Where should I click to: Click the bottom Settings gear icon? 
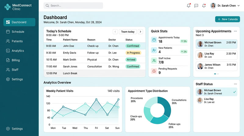point(8,129)
